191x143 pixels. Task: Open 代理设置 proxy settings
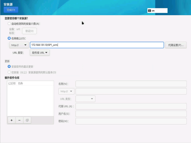[176, 45]
